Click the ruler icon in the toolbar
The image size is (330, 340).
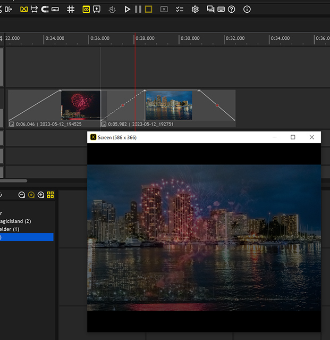pos(55,9)
